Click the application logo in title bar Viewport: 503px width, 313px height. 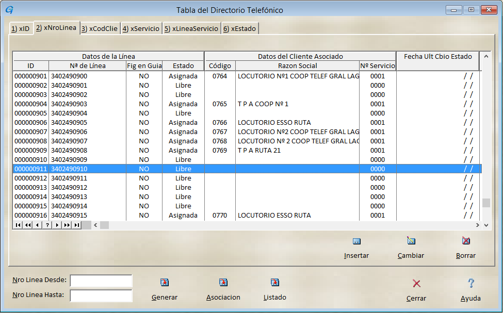[x=9, y=10]
